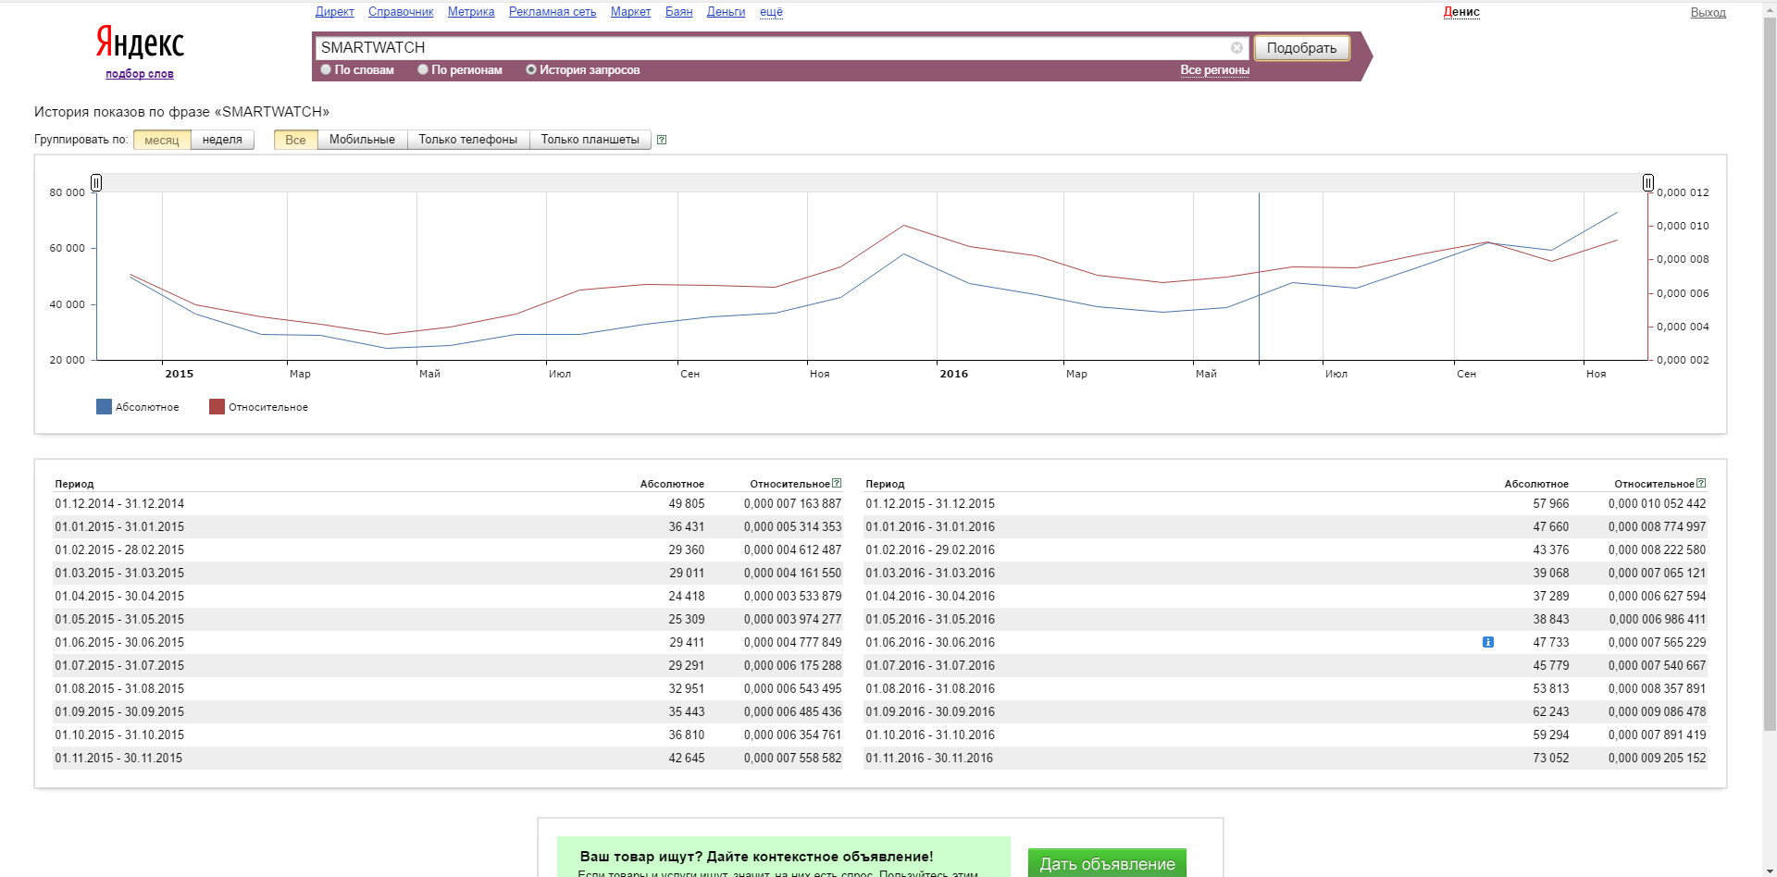Click the green Дать объявление button

coord(1107,863)
